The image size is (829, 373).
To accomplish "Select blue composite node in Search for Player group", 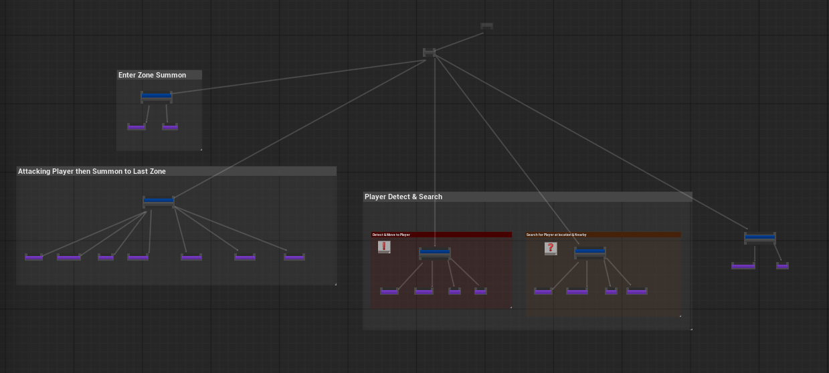I will click(x=590, y=253).
